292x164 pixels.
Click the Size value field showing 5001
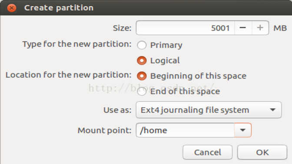click(185, 28)
